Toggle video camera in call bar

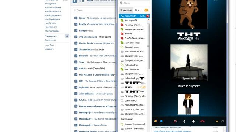(176, 121)
